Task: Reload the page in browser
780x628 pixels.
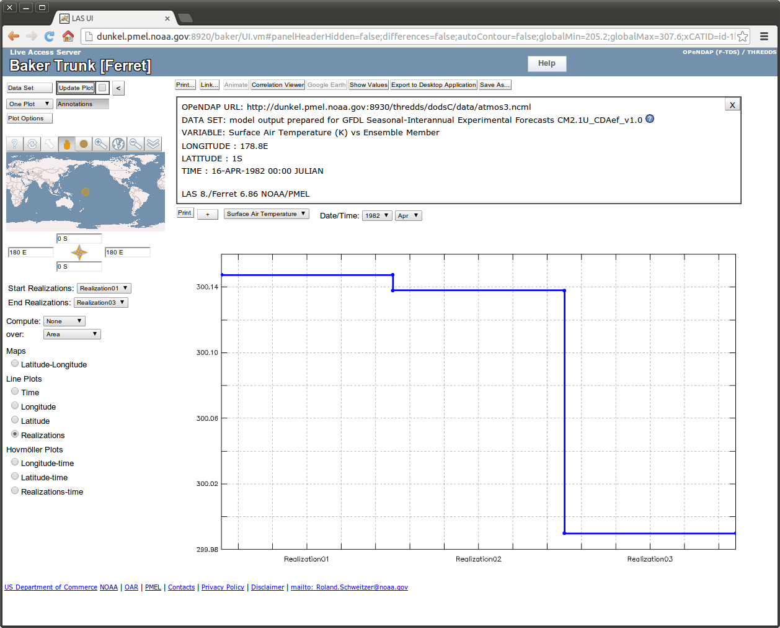Action: (x=50, y=37)
